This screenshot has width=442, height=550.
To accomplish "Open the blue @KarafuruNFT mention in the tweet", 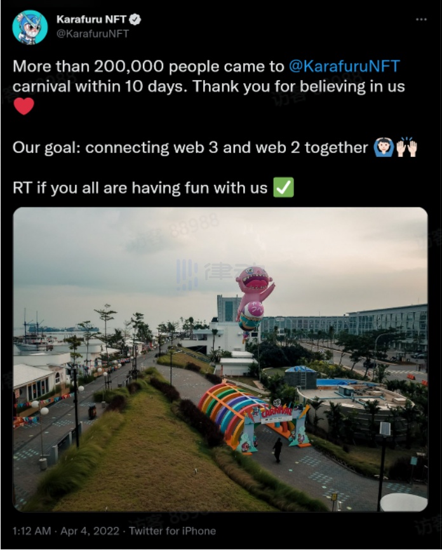I will pyautogui.click(x=344, y=67).
